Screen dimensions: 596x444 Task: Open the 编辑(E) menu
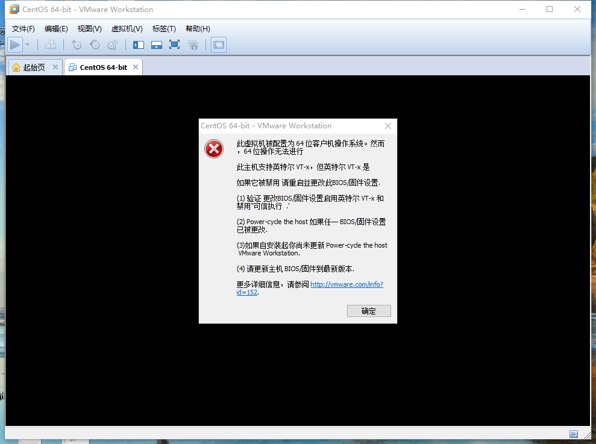tap(56, 29)
